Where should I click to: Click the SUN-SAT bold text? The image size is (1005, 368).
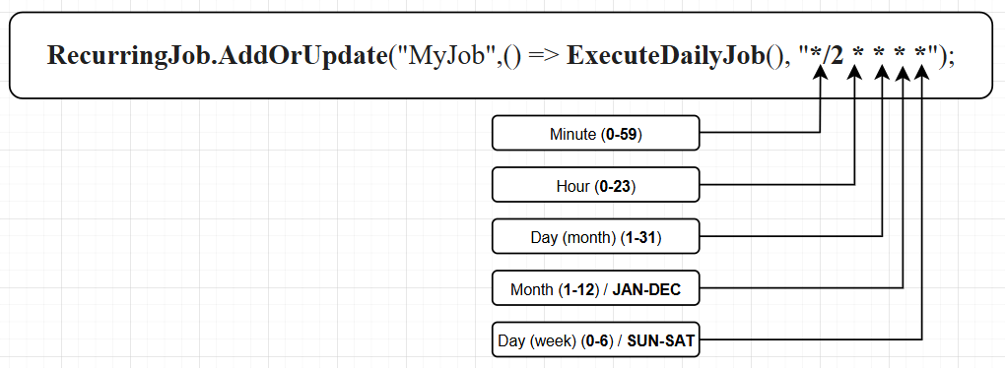(x=661, y=341)
